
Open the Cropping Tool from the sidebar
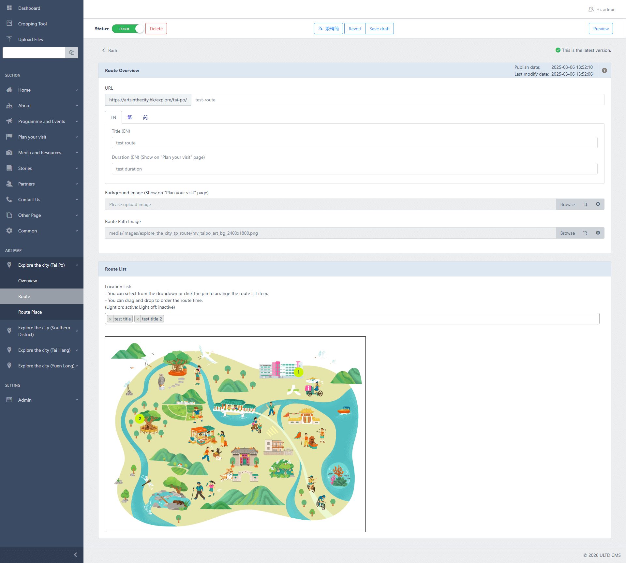(x=32, y=24)
